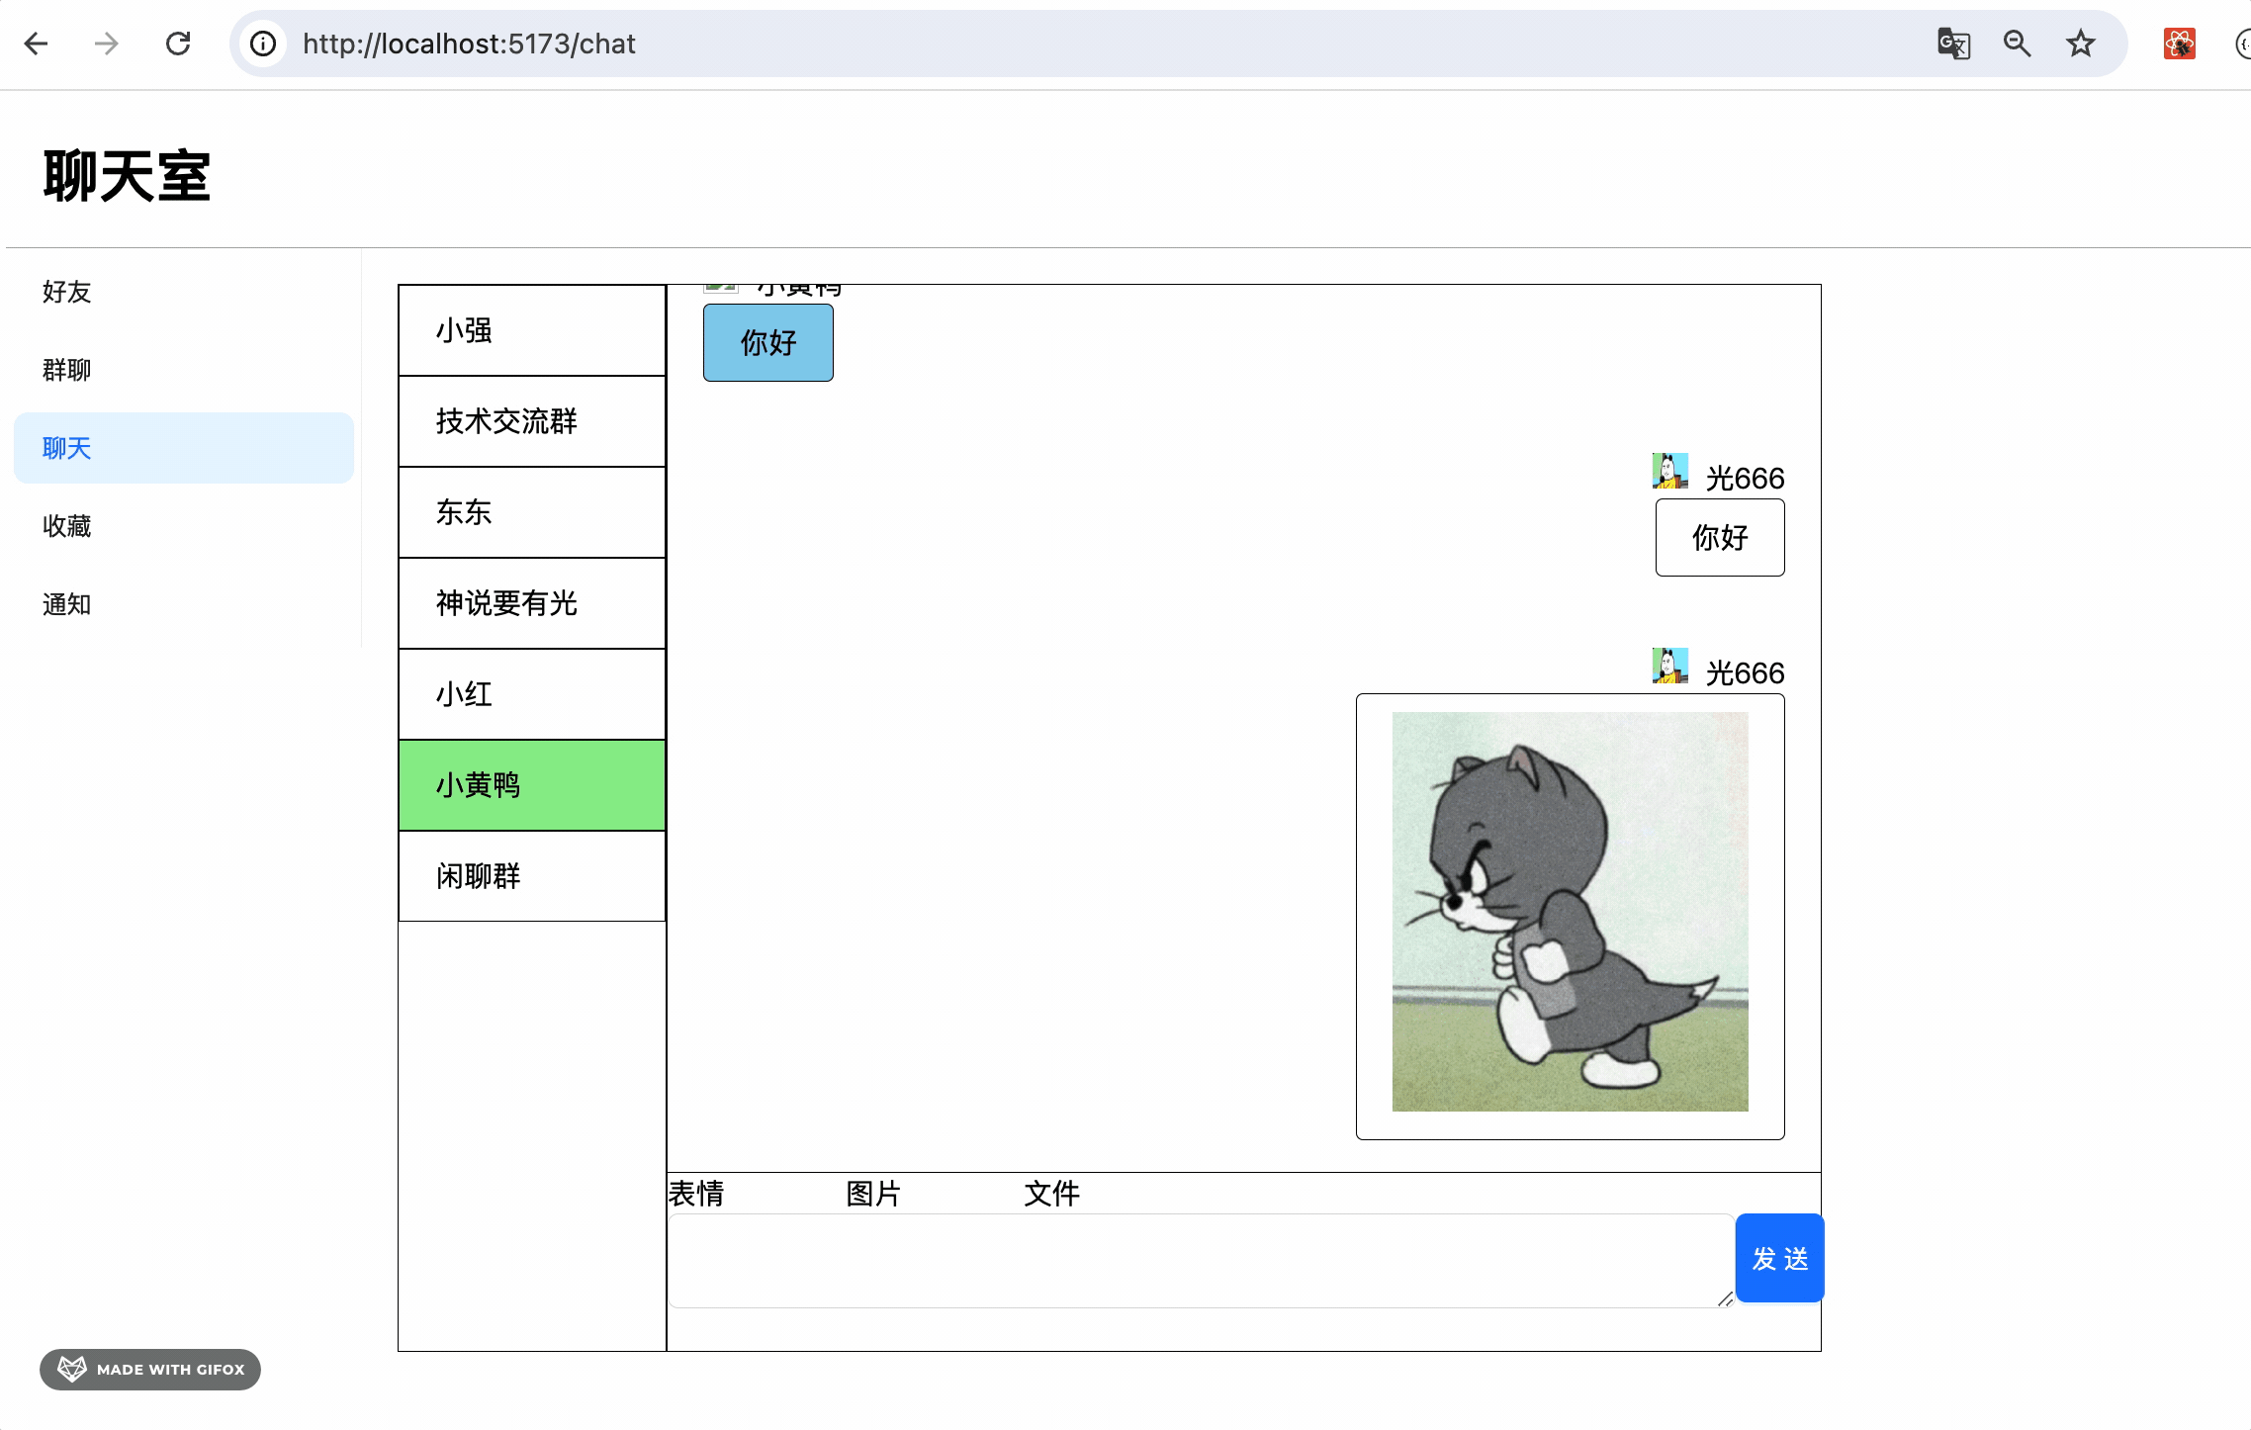Select the 闲聊群 chat
2251x1430 pixels.
click(x=531, y=876)
